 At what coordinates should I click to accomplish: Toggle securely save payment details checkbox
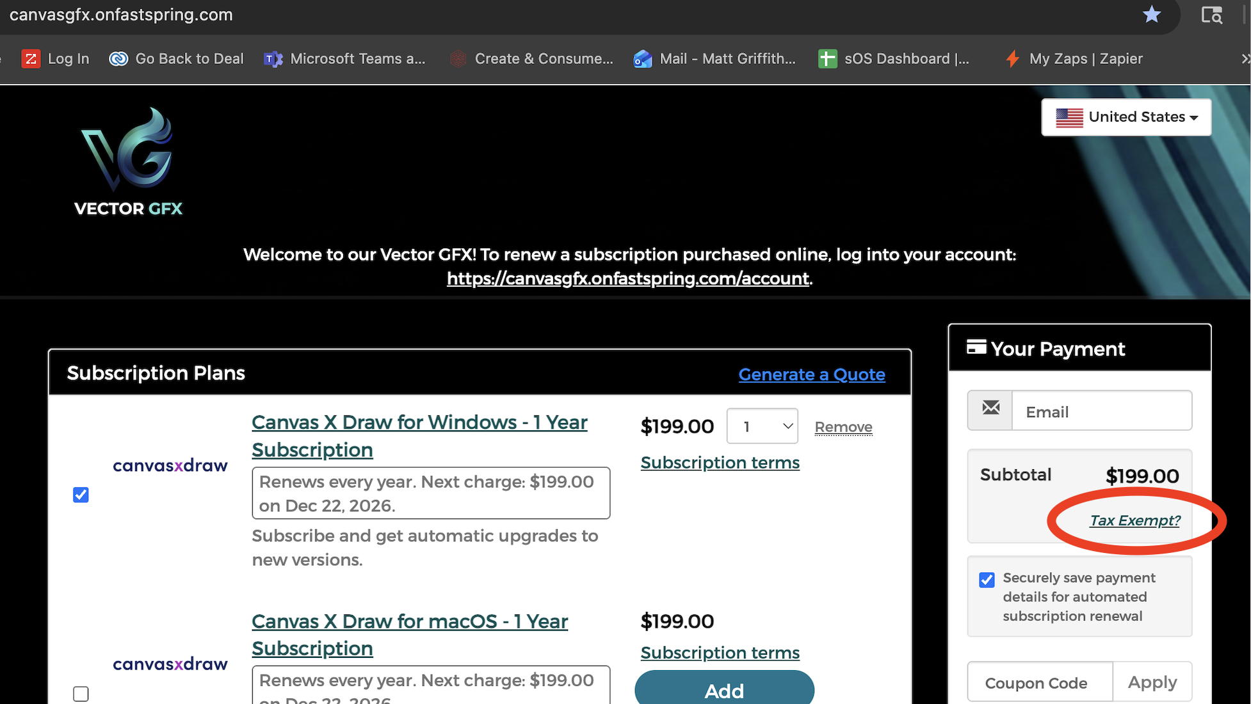tap(987, 580)
